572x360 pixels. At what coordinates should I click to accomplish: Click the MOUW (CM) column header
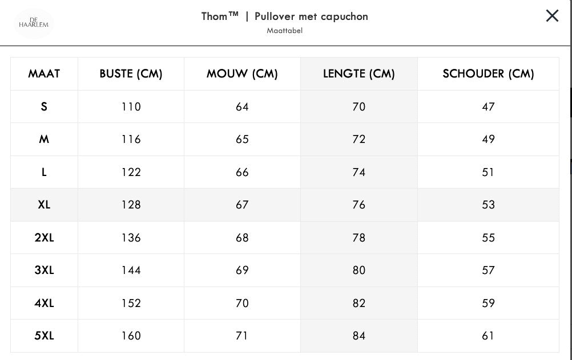click(242, 73)
